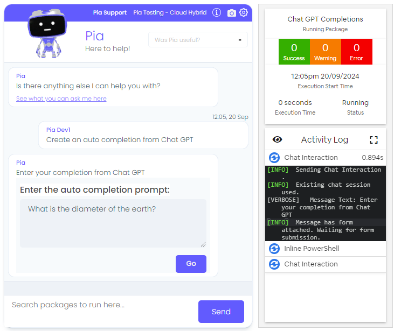Click 'Is there anything else' message text
Viewport: 401px width, 331px height.
(x=88, y=86)
